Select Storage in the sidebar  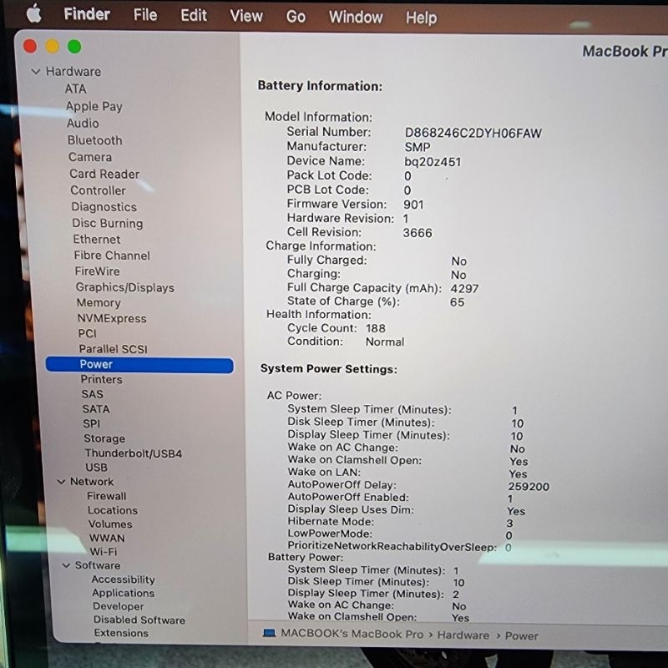coord(104,438)
